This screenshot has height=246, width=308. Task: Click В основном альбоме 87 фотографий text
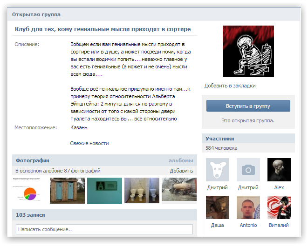click(58, 171)
